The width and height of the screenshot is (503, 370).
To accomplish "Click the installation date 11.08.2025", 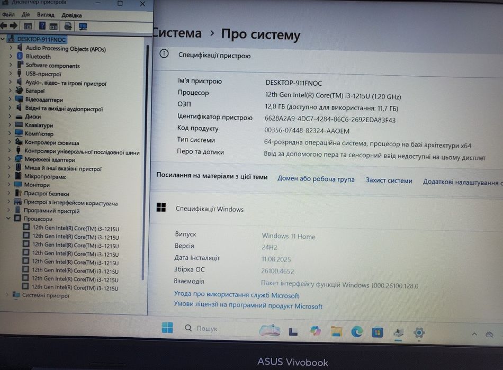I will 276,259.
